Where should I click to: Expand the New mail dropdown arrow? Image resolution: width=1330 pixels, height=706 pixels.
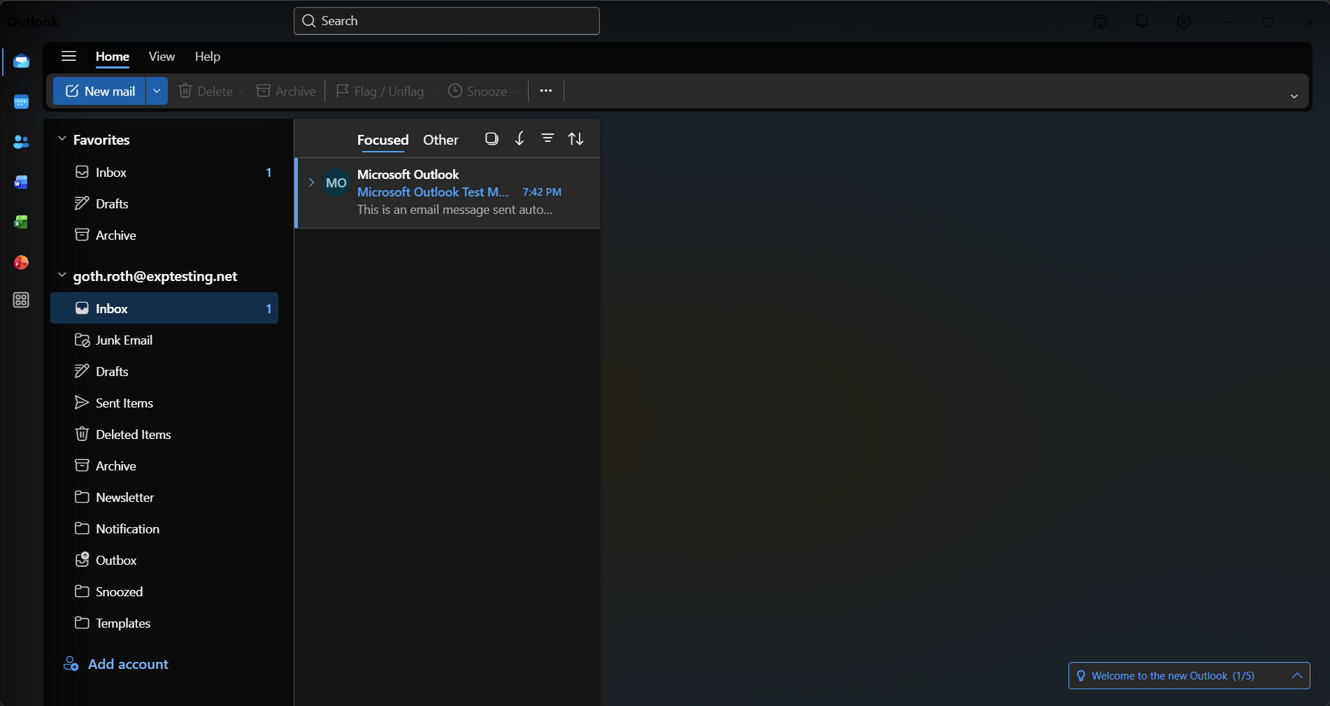point(157,91)
